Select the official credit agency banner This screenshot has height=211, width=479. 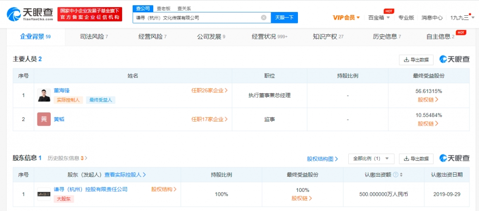[90, 14]
